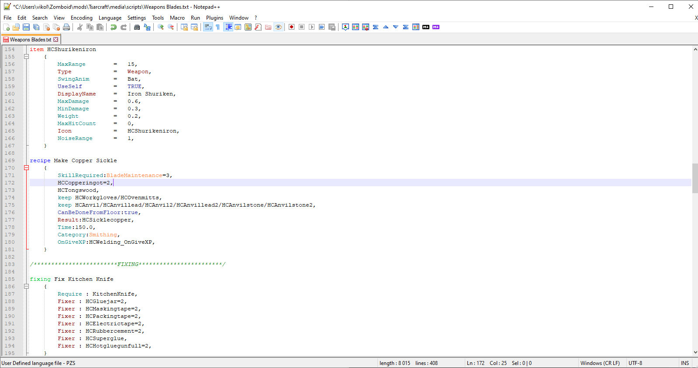Click Windows (CR LF) in status bar
This screenshot has width=698, height=368.
[x=600, y=363]
